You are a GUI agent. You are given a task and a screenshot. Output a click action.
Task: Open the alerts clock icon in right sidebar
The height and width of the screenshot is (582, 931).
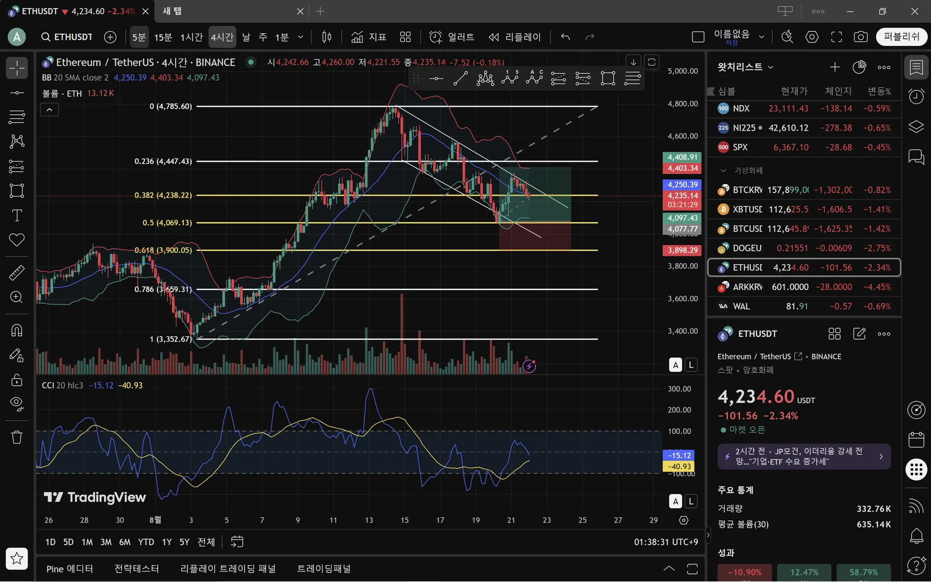pos(916,96)
